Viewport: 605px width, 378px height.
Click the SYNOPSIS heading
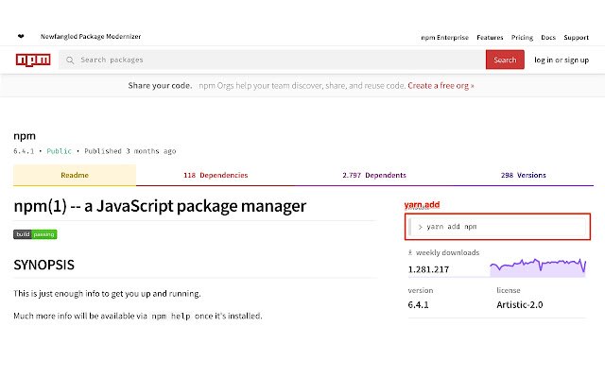[44, 265]
